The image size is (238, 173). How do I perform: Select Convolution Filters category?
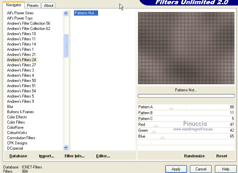coord(21,138)
